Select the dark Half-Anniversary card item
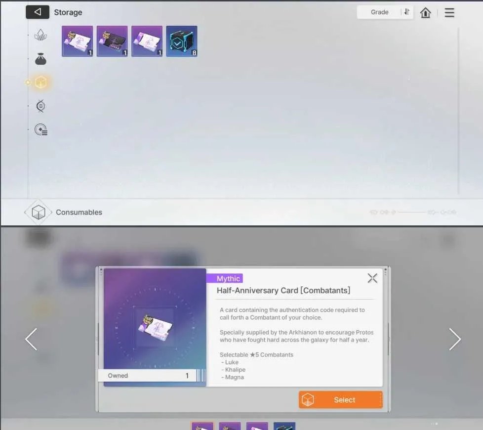The image size is (483, 430). (x=112, y=41)
